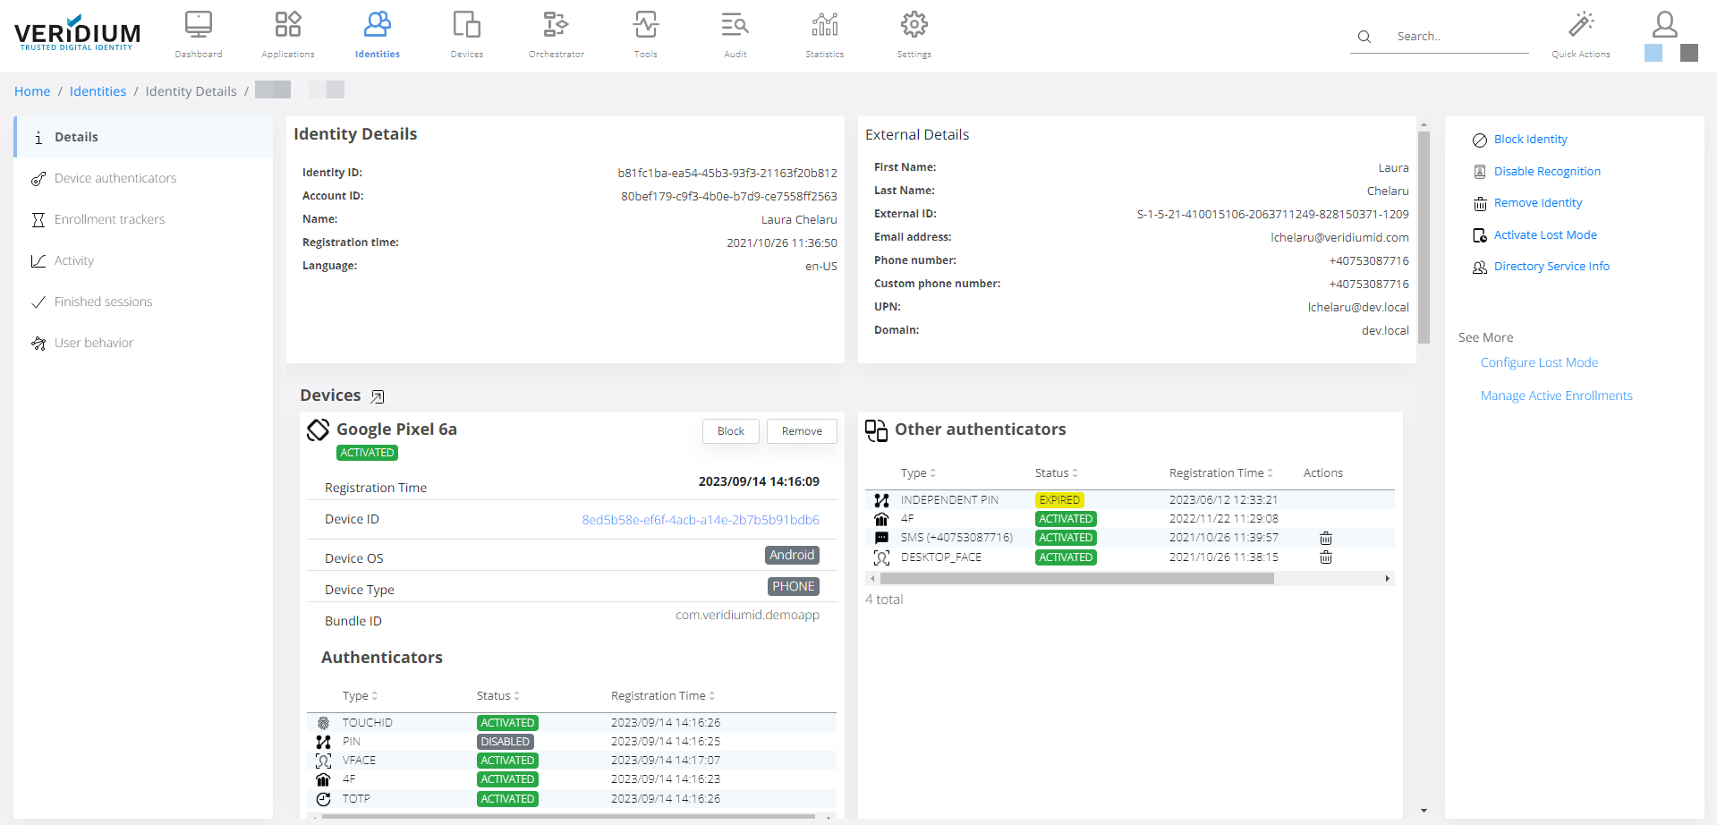Viewport: 1717px width, 825px height.
Task: Click the Activate Lost Mode link
Action: pyautogui.click(x=1545, y=235)
